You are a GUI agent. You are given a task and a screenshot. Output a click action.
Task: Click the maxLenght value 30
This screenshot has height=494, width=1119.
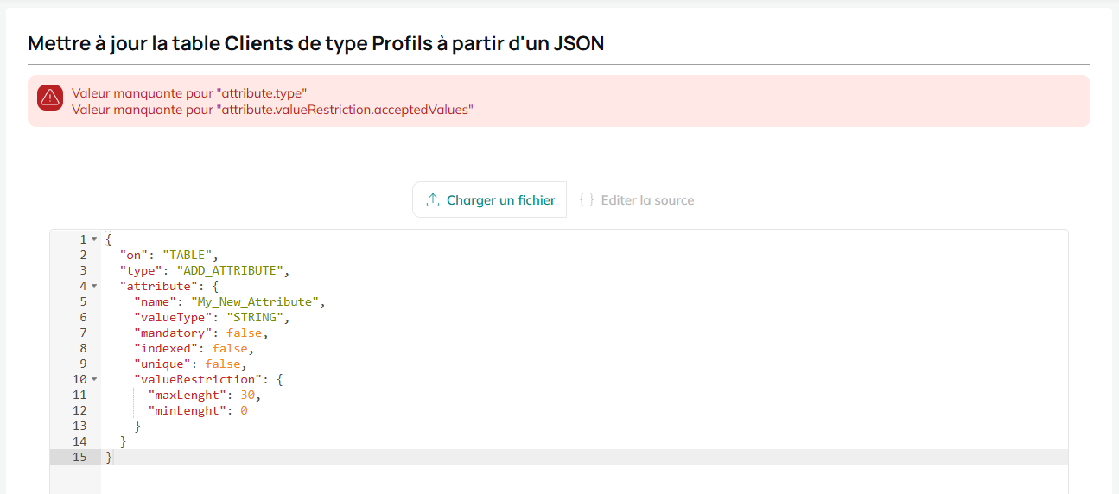point(248,395)
